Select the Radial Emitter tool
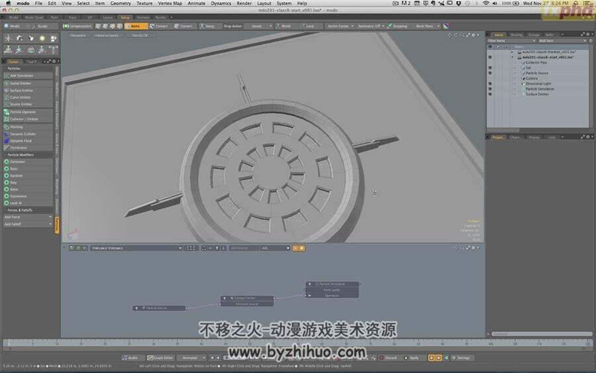The width and height of the screenshot is (596, 373). (28, 83)
